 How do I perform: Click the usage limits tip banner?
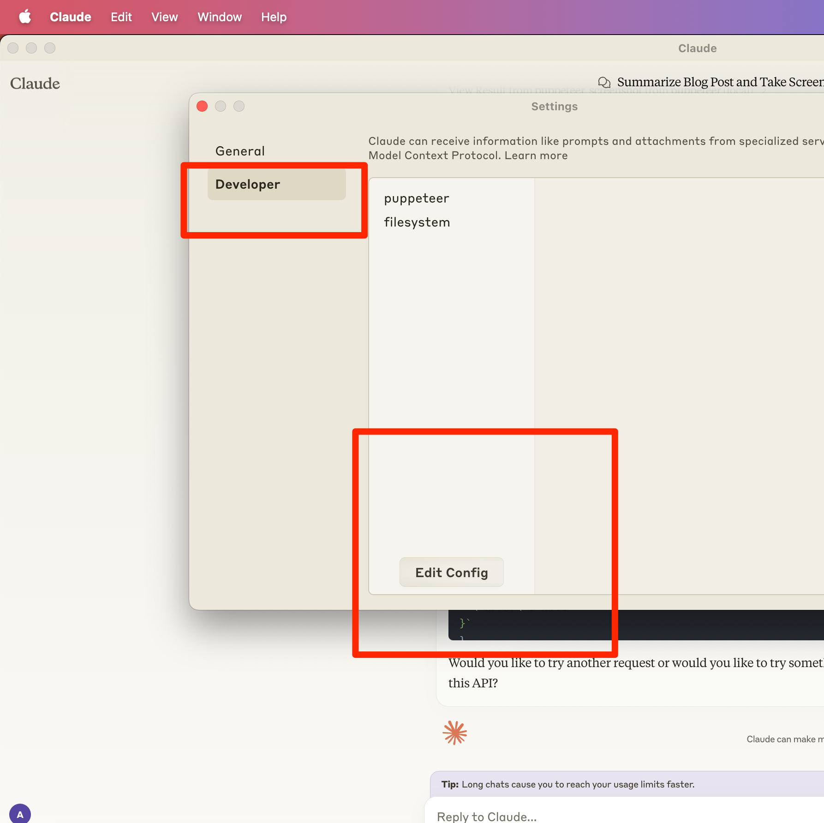[627, 784]
